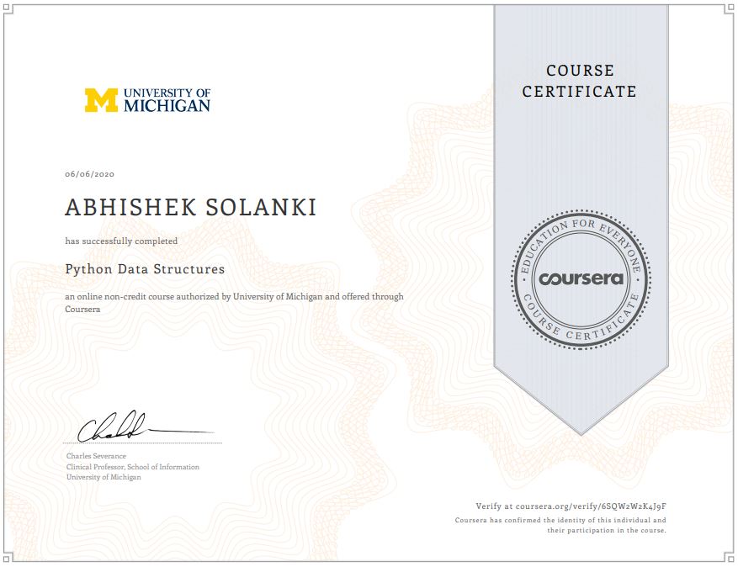Image resolution: width=738 pixels, height=567 pixels.
Task: Click the COURSE CERTIFICATE heading
Action: [x=580, y=81]
